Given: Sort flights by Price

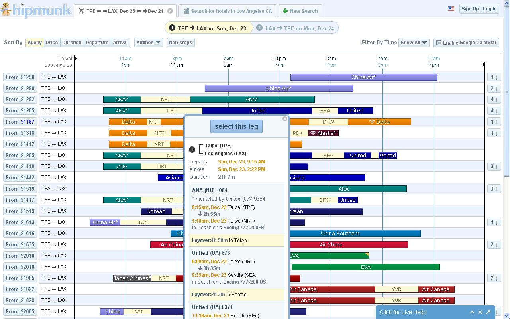Looking at the screenshot, I should click(52, 43).
